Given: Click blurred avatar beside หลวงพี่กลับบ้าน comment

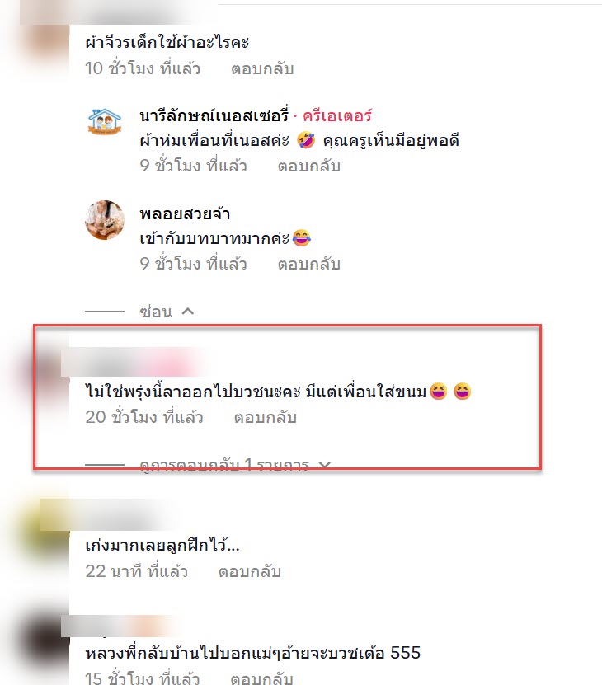Looking at the screenshot, I should click(x=44, y=640).
